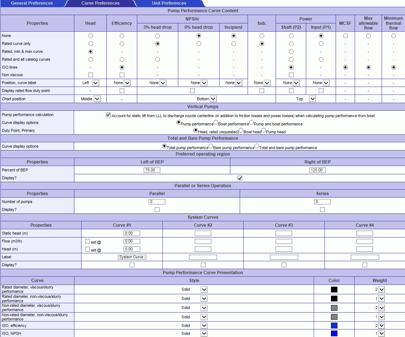Open the Curve Preferences tab

[x=101, y=3]
